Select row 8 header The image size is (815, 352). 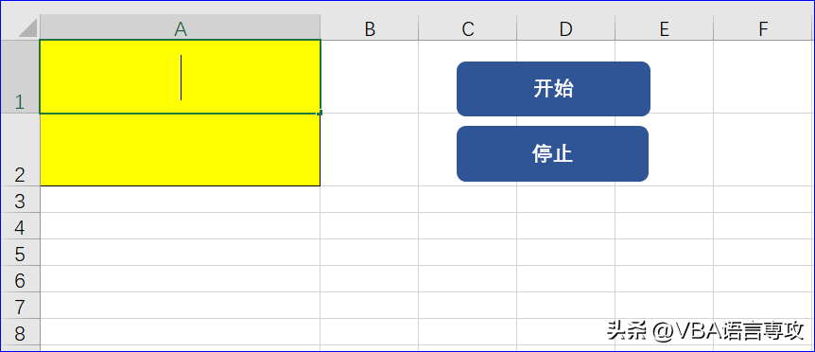20,332
